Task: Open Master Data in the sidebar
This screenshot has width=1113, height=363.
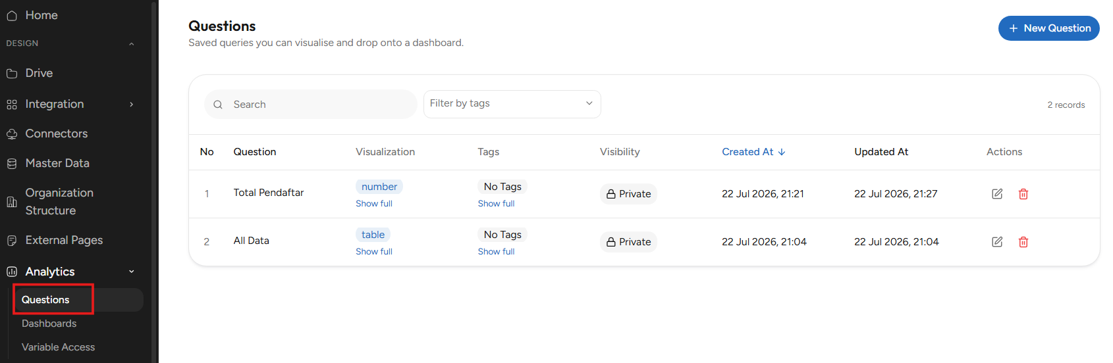Action: click(57, 163)
